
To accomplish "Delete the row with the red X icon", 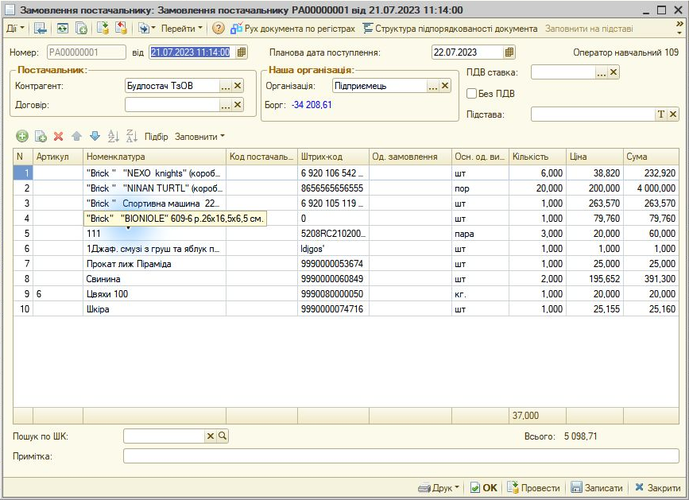I will (x=59, y=136).
